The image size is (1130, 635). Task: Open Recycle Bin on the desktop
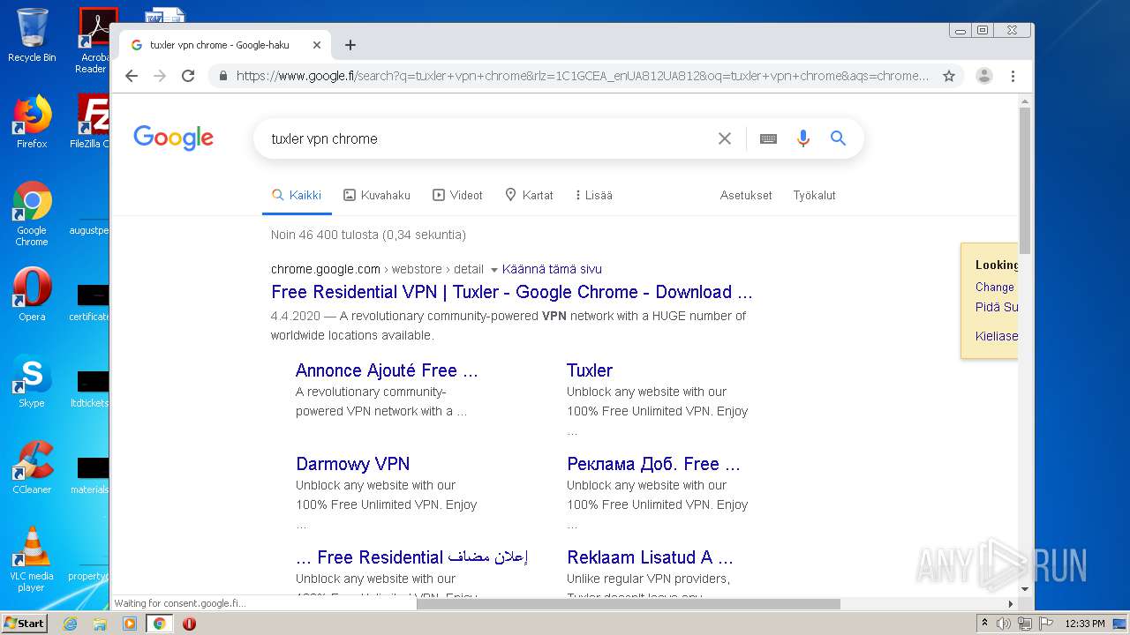click(32, 35)
